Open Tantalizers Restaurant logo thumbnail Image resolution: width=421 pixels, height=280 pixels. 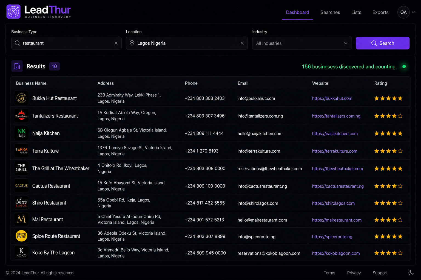click(x=21, y=116)
